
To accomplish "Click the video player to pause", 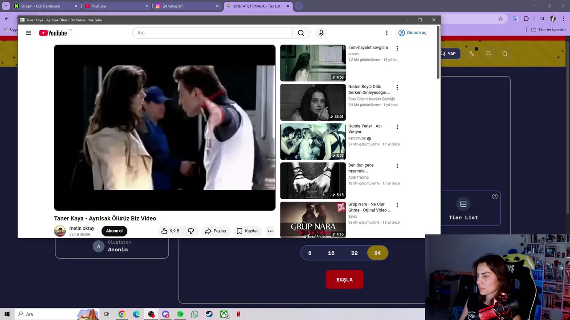I will point(165,128).
